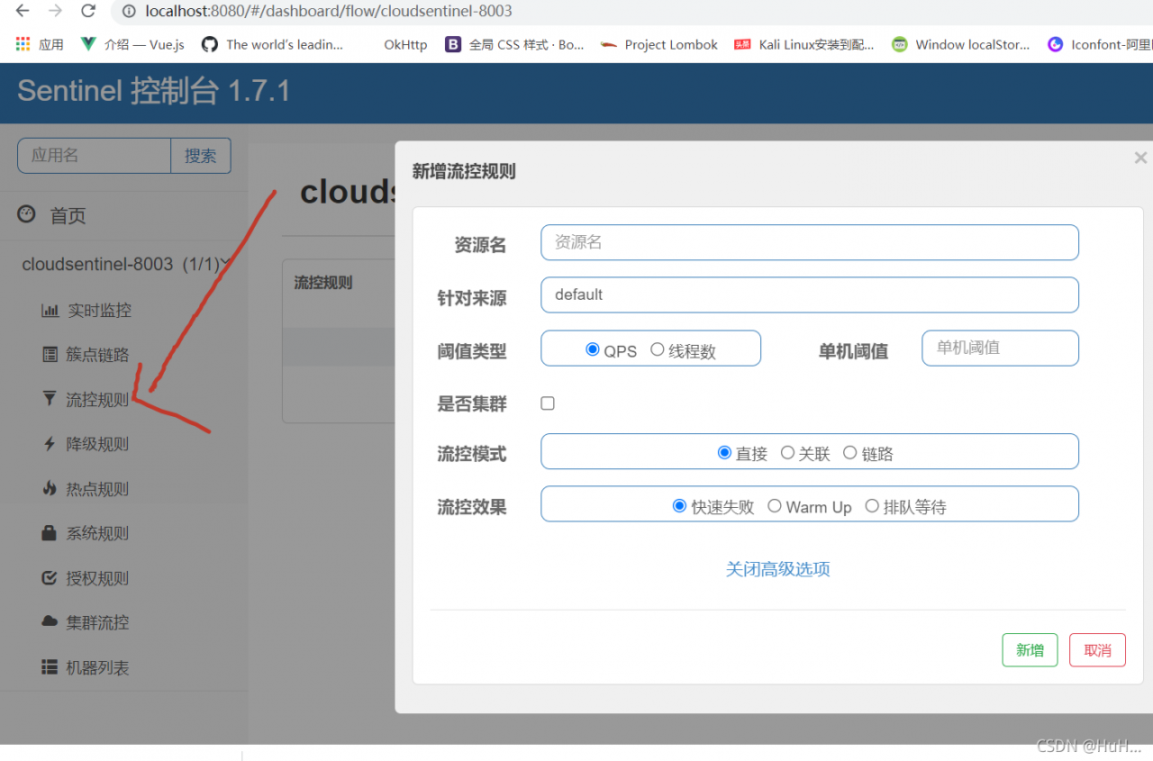Click the browser back arrow
1153x761 pixels.
(x=23, y=11)
